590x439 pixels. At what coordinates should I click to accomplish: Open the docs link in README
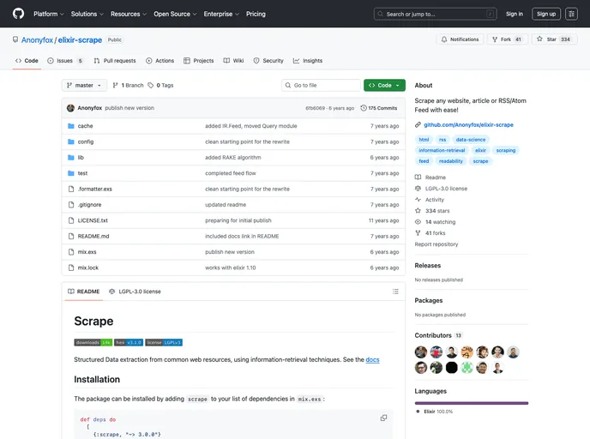pyautogui.click(x=372, y=360)
